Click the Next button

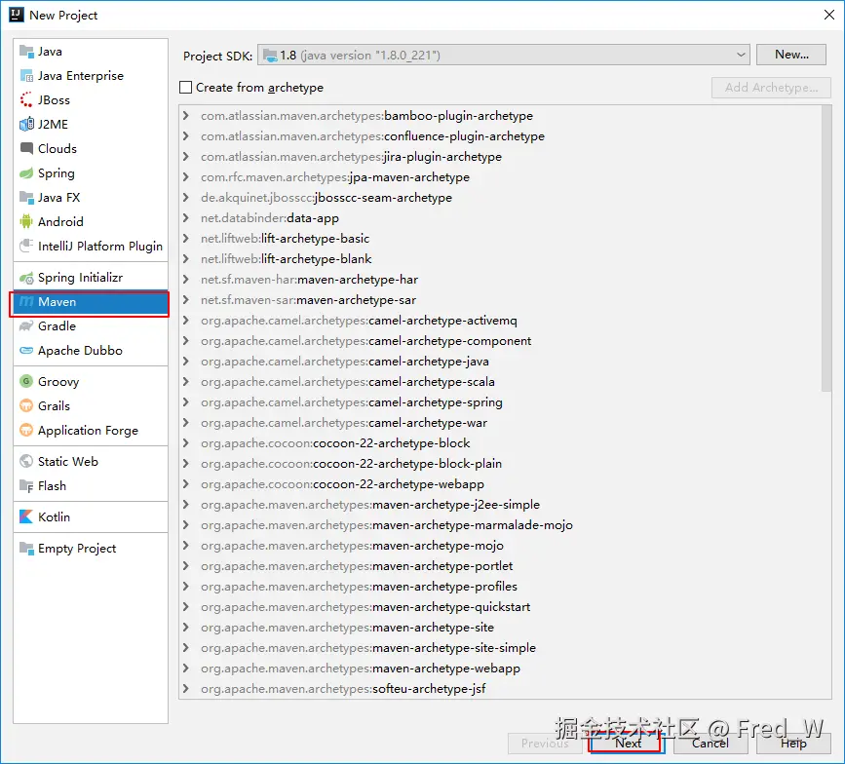(628, 743)
